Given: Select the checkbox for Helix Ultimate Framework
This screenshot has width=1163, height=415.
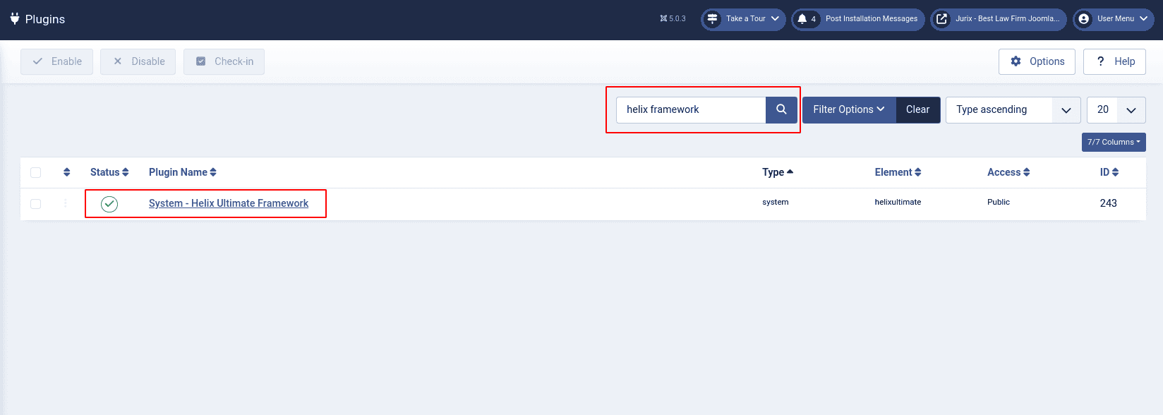Looking at the screenshot, I should tap(36, 204).
